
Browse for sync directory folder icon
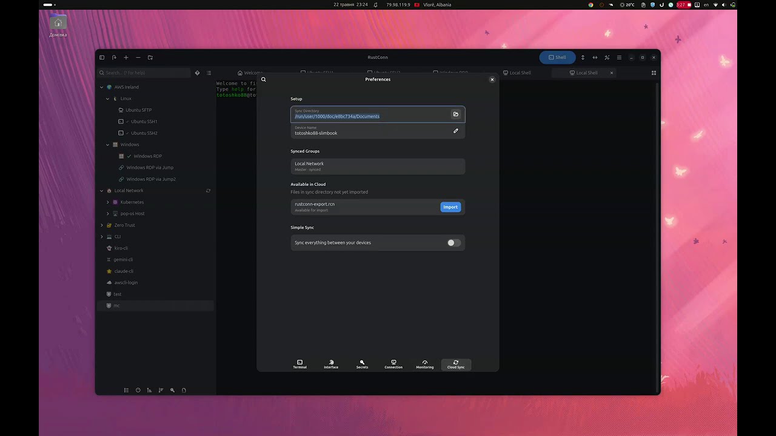[456, 114]
